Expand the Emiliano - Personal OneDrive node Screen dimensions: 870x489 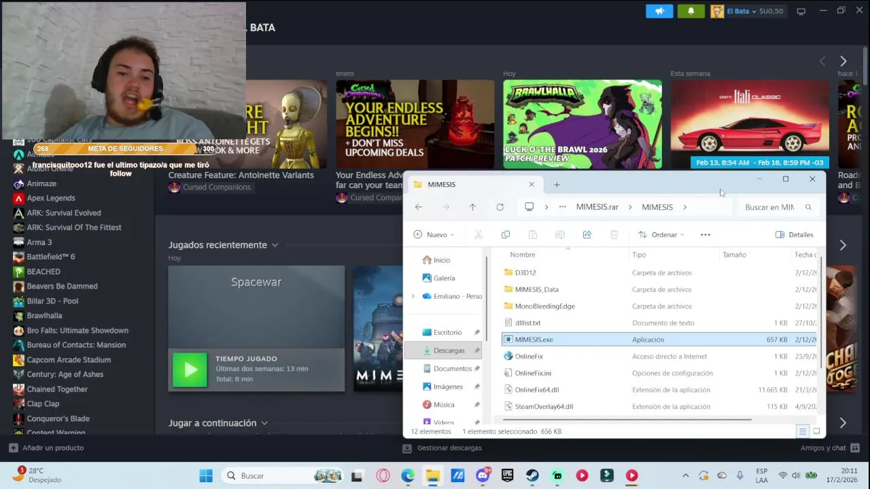pyautogui.click(x=413, y=297)
